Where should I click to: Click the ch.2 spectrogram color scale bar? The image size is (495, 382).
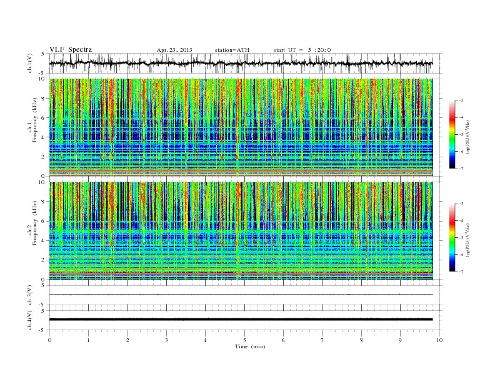tap(452, 237)
